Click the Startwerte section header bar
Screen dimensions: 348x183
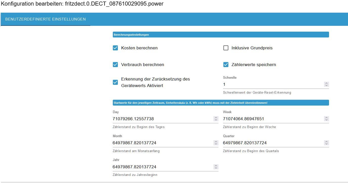point(221,103)
